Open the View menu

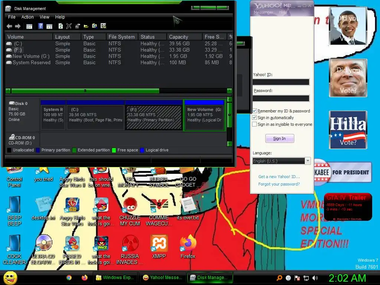[45, 17]
